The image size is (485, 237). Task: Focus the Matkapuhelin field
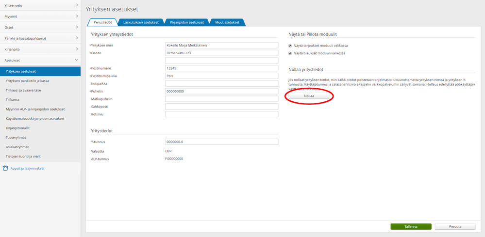[221, 99]
